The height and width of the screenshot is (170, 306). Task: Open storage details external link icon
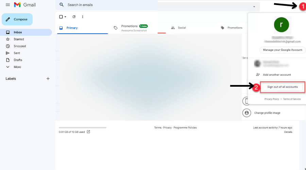tap(88, 132)
